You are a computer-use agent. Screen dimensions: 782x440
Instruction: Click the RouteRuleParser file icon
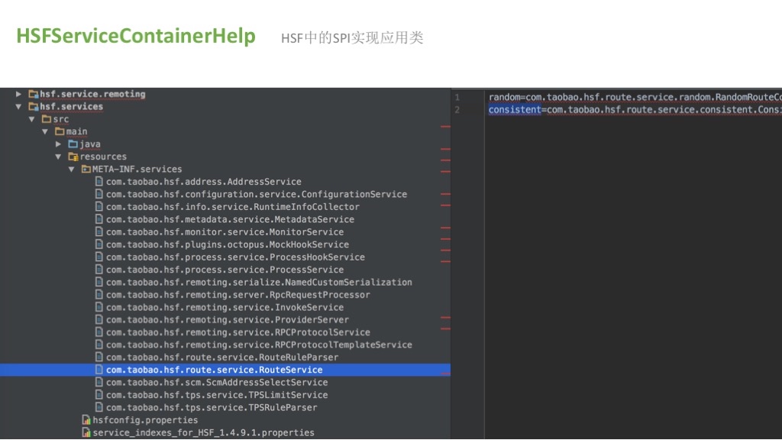(x=99, y=357)
